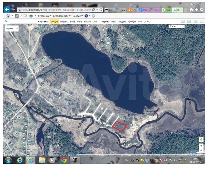Image resolution: width=207 pixels, height=169 pixels.
Task: Click the magnifier search icon in address bar
Action: coord(93,10)
